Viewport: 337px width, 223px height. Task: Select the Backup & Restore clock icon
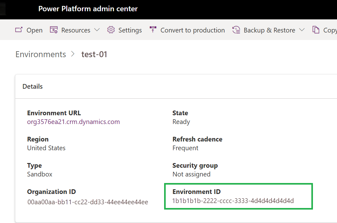tap(236, 30)
